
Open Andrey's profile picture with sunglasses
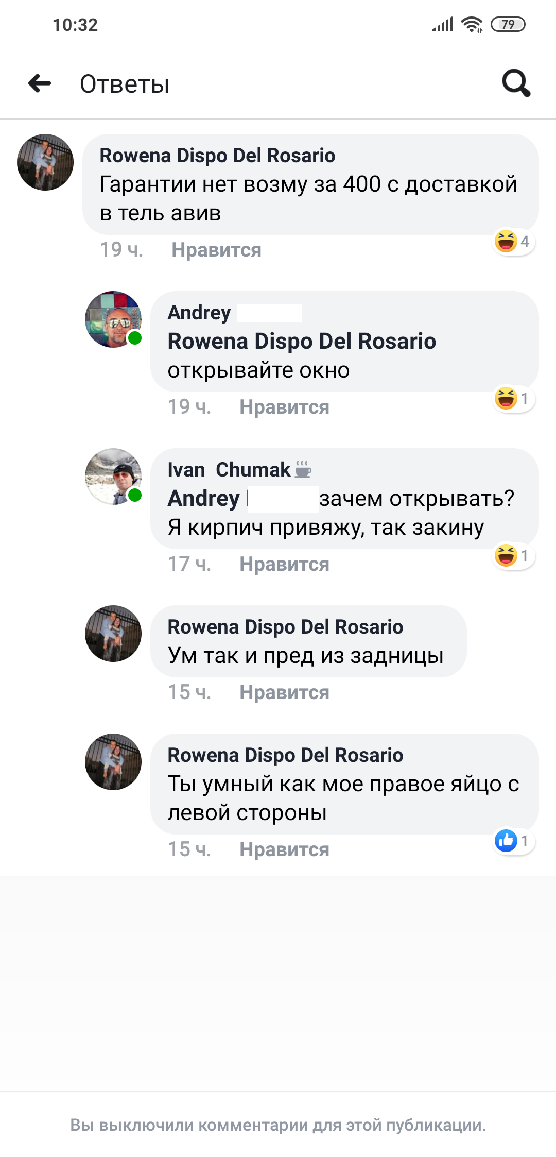(x=113, y=319)
